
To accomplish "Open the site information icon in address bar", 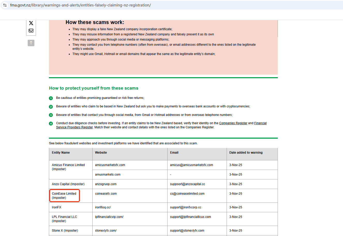I will pos(5,5).
